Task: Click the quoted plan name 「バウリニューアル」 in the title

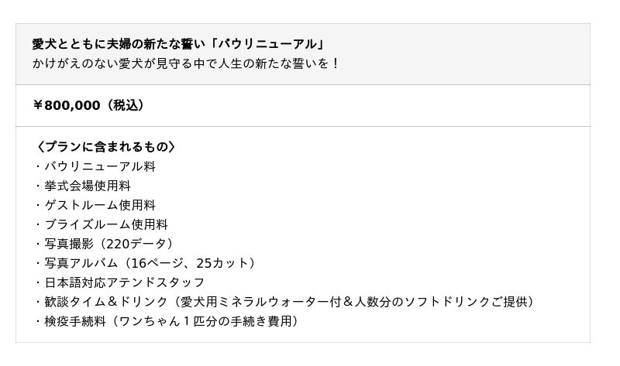Action: click(x=268, y=44)
